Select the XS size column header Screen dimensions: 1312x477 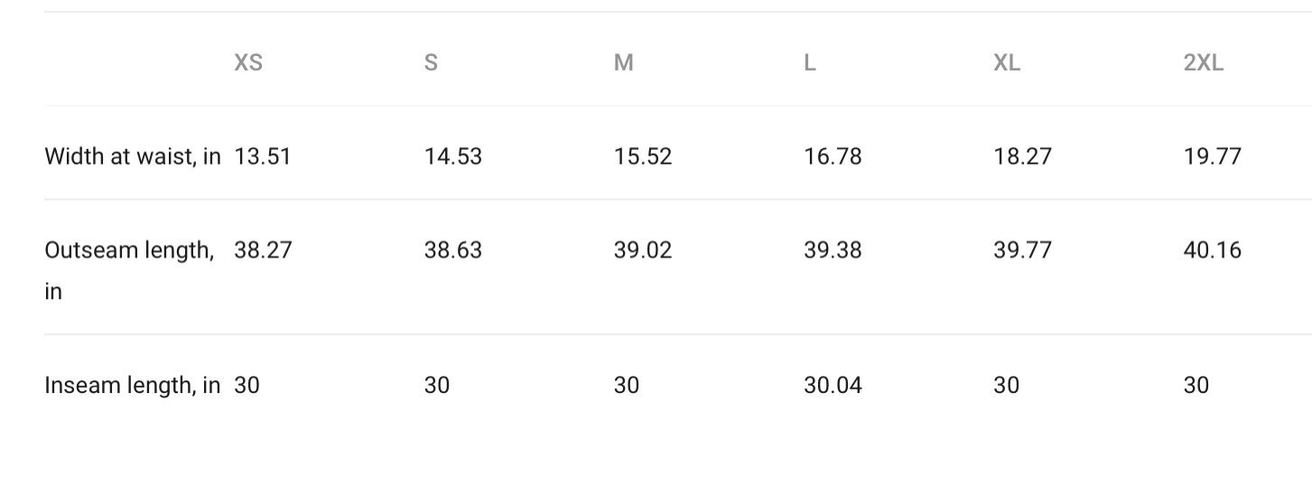coord(248,62)
